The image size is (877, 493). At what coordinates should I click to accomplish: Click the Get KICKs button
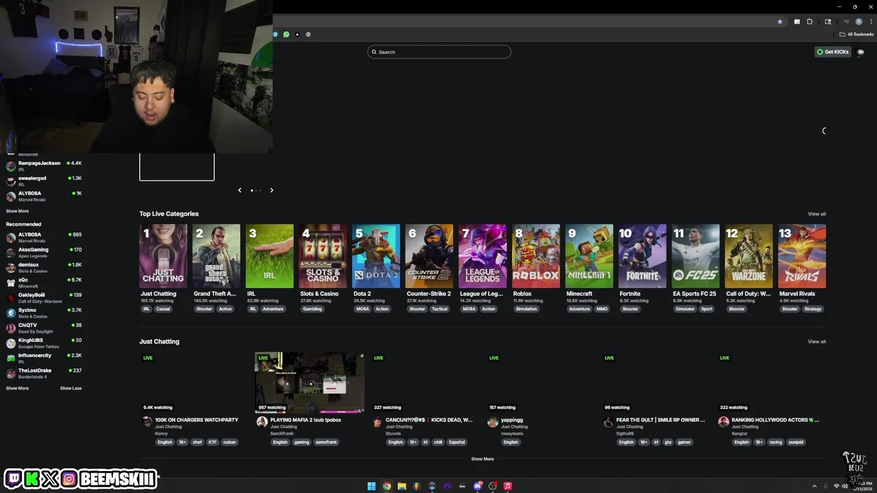[x=832, y=52]
